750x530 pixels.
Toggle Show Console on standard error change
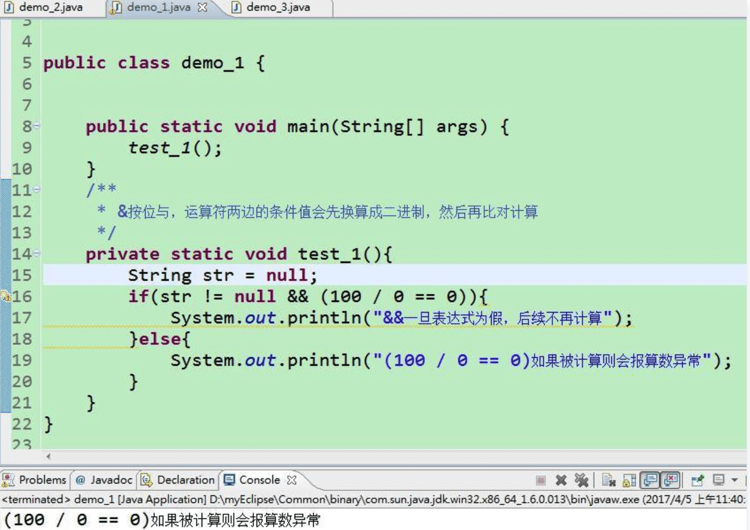[671, 480]
